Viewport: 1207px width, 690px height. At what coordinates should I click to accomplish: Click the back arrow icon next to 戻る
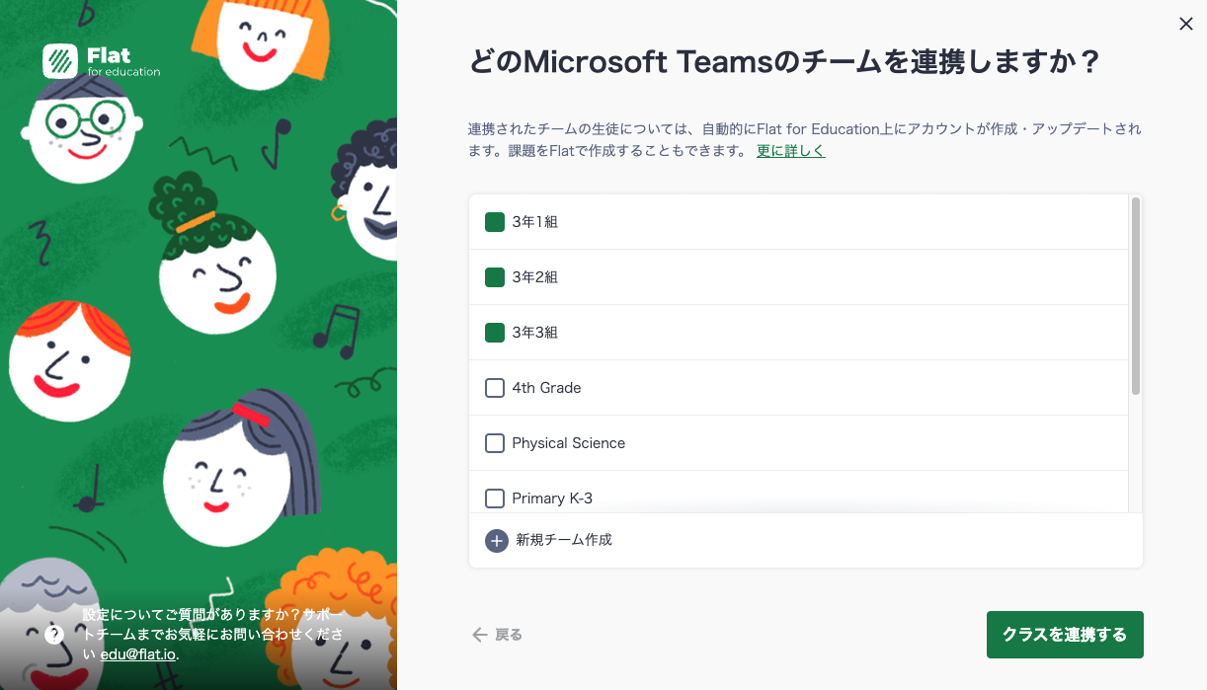tap(479, 635)
